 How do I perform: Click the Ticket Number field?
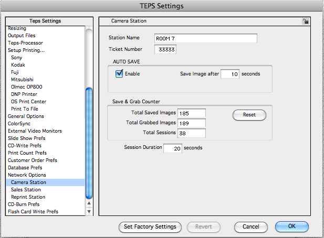[165, 49]
